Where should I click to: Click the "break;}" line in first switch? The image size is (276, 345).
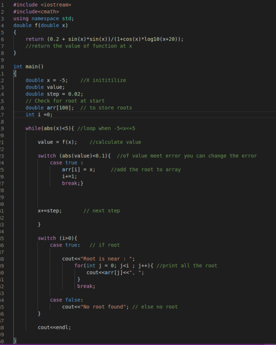[x=72, y=183]
